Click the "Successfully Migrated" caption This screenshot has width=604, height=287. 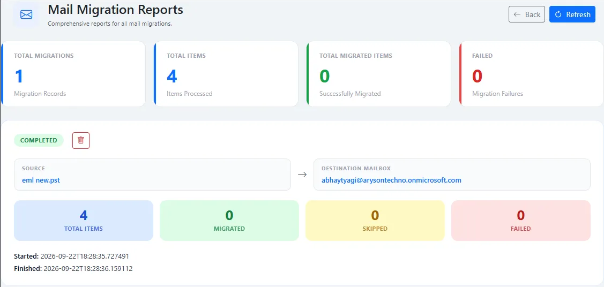point(350,94)
